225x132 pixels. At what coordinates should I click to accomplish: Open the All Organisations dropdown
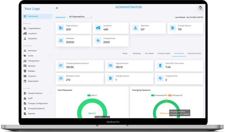81,17
